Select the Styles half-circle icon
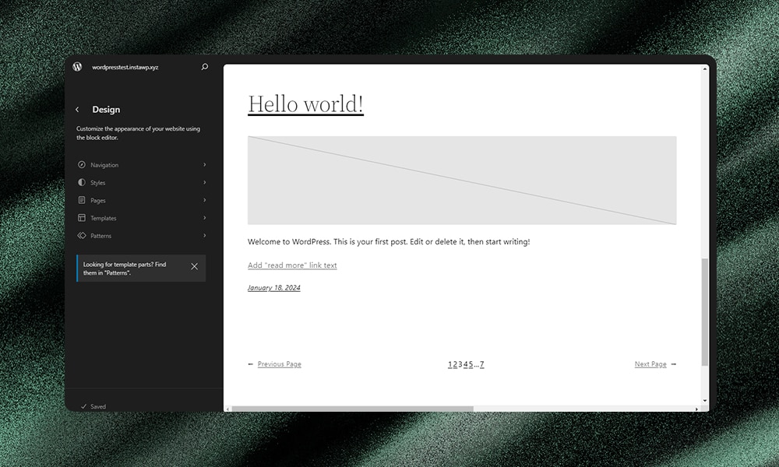Screen dimensions: 779x467 [x=82, y=182]
